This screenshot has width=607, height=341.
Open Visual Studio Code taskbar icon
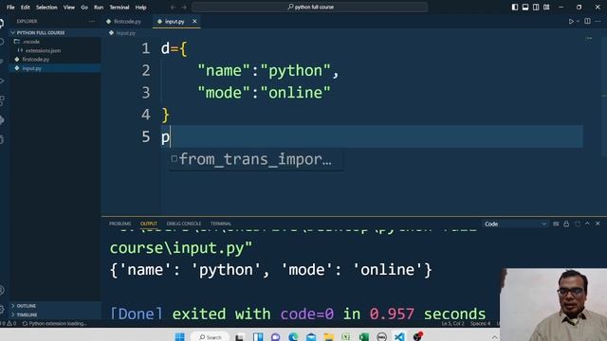pyautogui.click(x=399, y=337)
